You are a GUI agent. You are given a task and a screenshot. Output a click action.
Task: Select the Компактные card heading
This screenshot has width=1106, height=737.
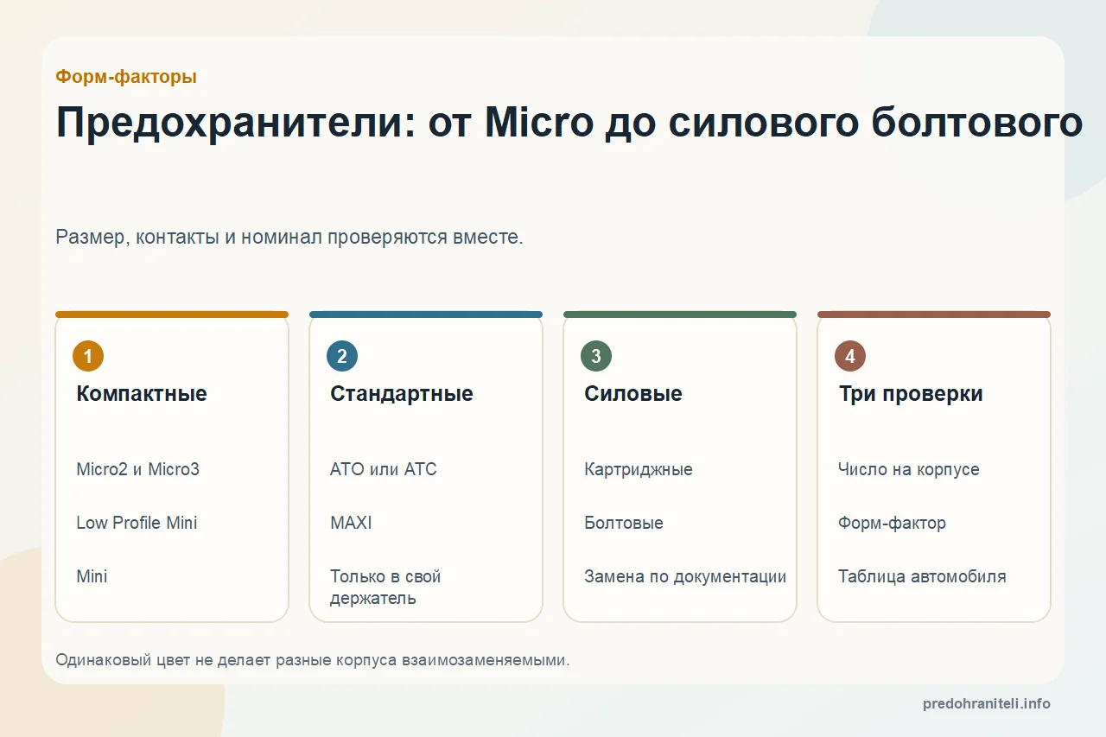(x=142, y=394)
